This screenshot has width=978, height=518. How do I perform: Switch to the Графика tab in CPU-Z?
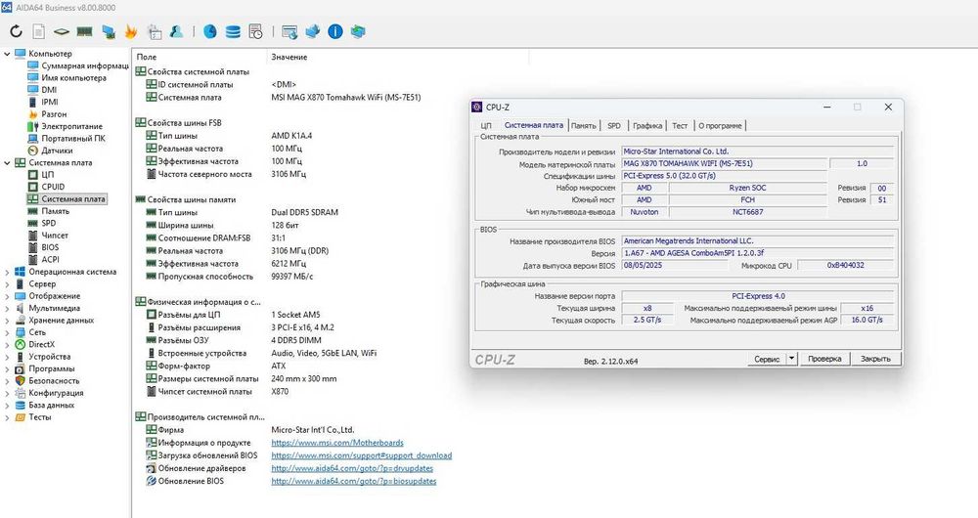tap(647, 125)
